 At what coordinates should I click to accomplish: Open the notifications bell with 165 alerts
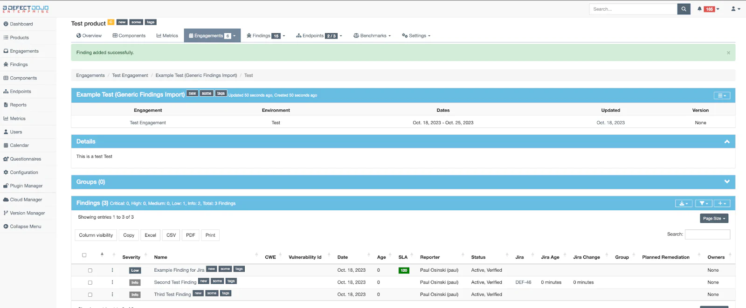[x=708, y=9]
